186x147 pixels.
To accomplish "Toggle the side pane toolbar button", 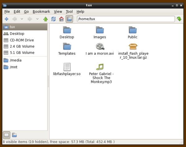I will coord(69,19).
